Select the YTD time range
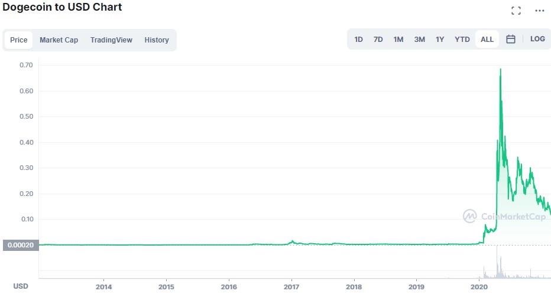Viewport: 551px width, 294px height. (x=462, y=40)
